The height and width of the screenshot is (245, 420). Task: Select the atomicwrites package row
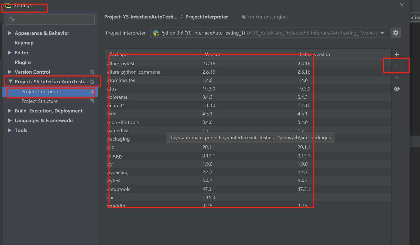[x=249, y=80]
